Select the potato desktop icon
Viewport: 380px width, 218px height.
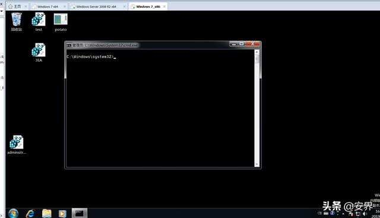pos(61,22)
